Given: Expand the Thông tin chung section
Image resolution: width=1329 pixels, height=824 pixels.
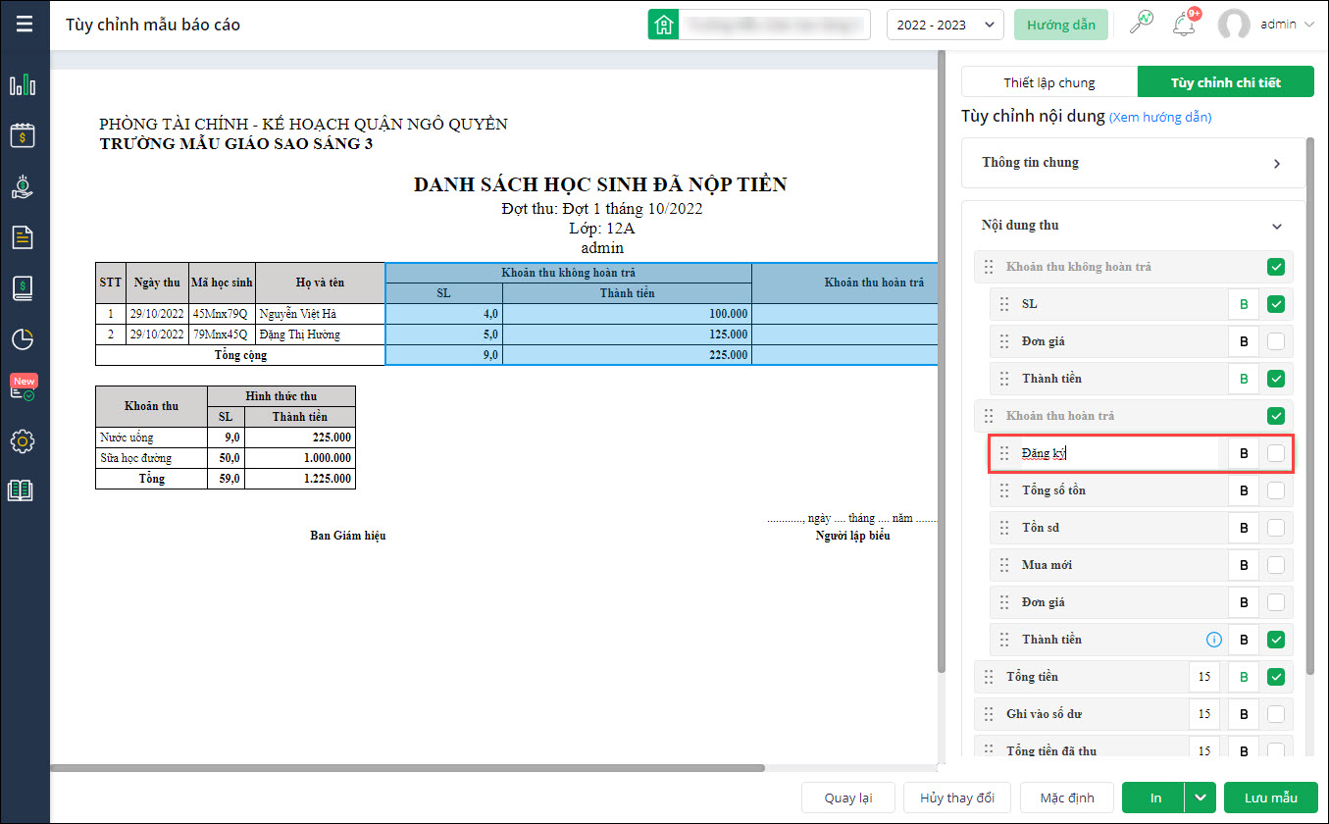Looking at the screenshot, I should [x=1133, y=163].
